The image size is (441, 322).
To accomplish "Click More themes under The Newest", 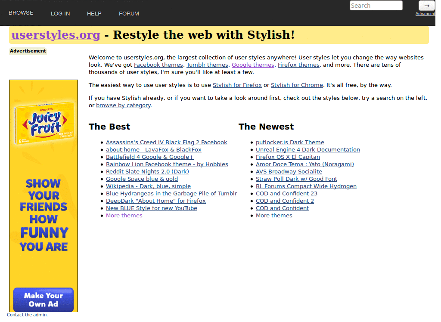I will click(274, 215).
